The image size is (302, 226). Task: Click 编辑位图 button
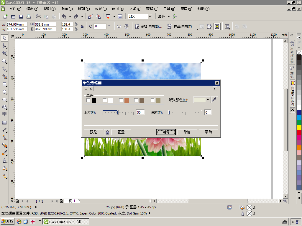149,26
